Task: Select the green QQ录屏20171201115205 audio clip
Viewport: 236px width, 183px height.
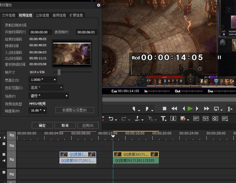Action: [136, 160]
